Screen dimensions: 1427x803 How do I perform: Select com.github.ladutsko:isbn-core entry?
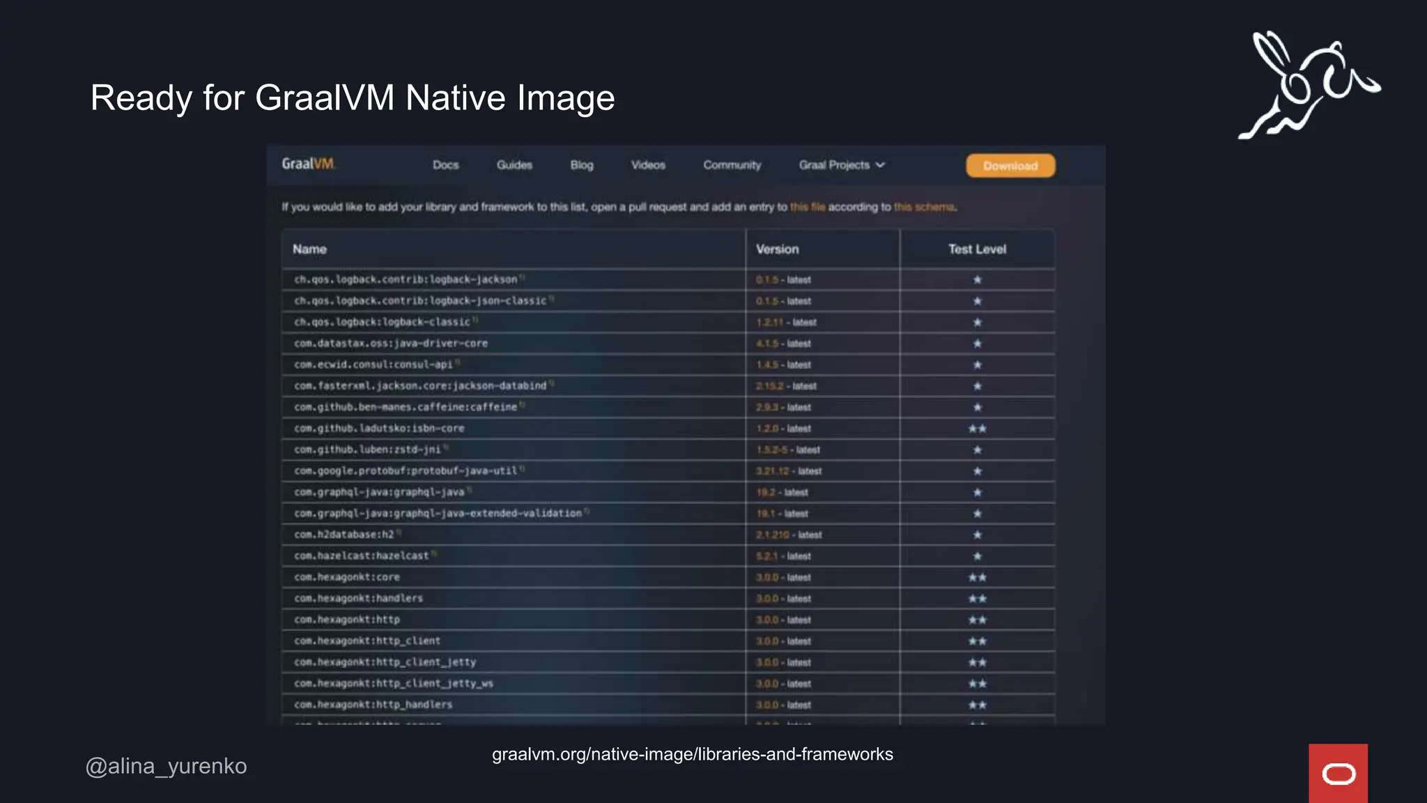(x=379, y=428)
